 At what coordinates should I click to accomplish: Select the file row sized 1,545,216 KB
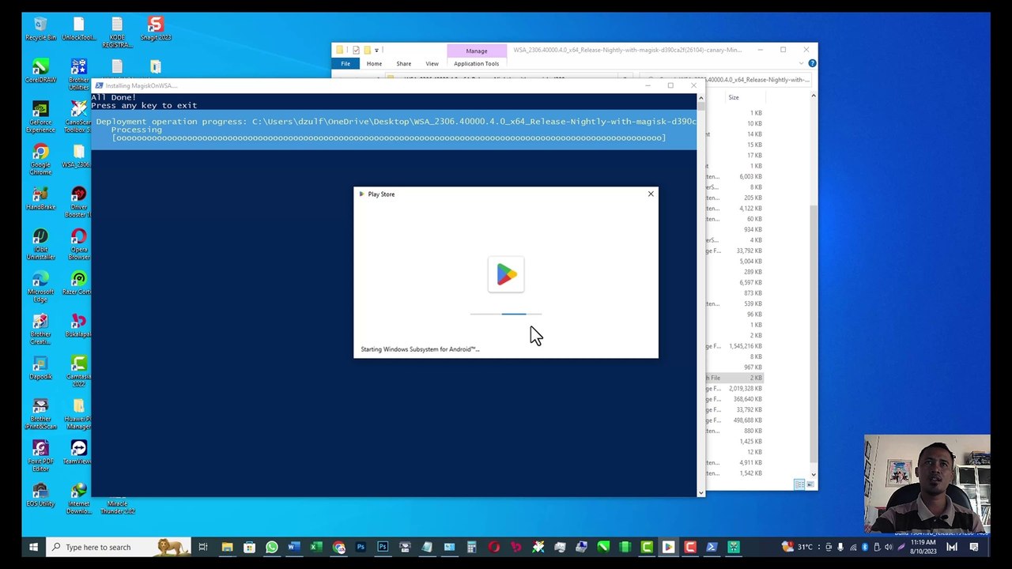[734, 346]
